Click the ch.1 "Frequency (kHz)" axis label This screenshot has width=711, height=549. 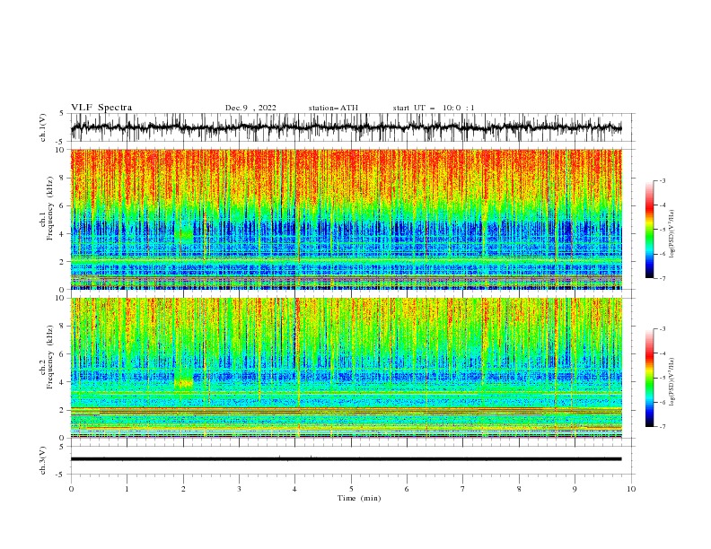[50, 208]
